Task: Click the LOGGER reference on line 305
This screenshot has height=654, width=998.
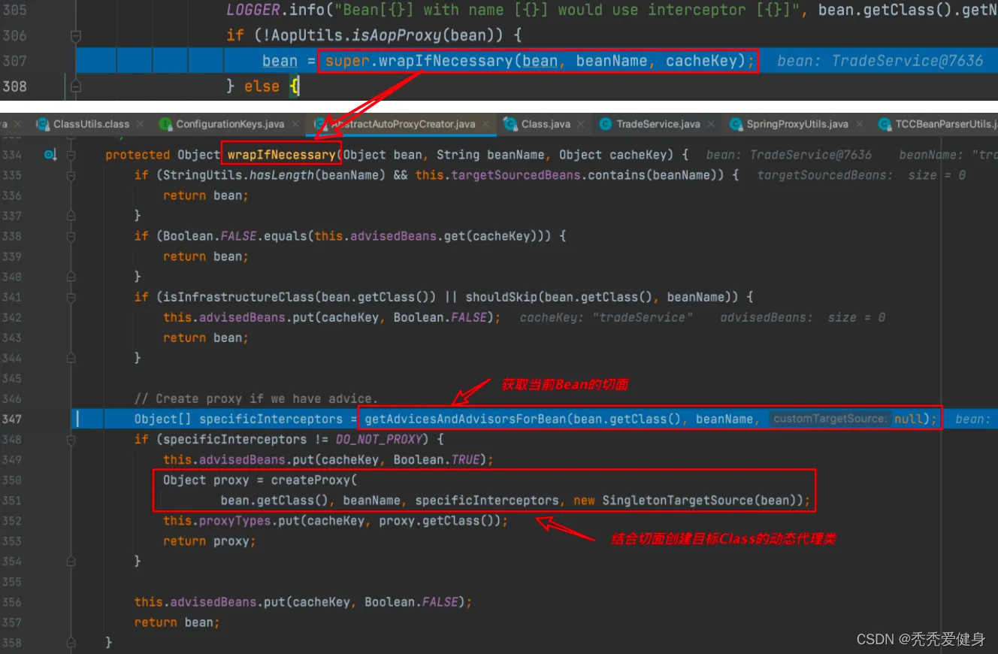Action: (x=253, y=10)
